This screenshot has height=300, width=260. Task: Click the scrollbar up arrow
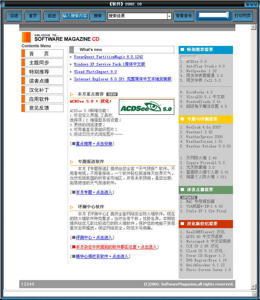[254, 27]
